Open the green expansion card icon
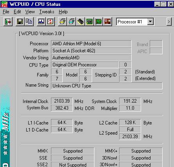 pos(98,21)
